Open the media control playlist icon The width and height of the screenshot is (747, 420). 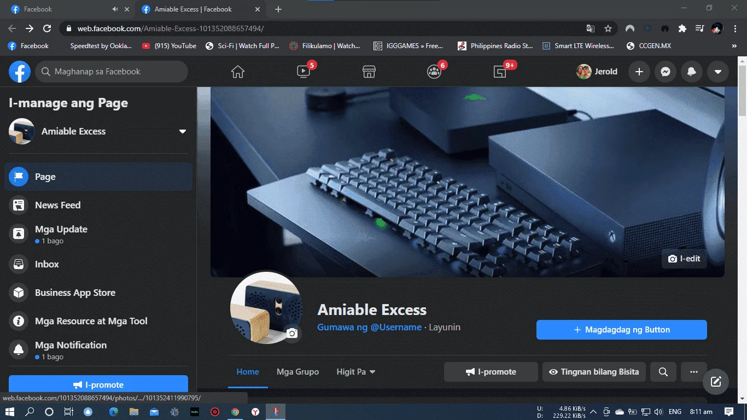click(x=699, y=28)
